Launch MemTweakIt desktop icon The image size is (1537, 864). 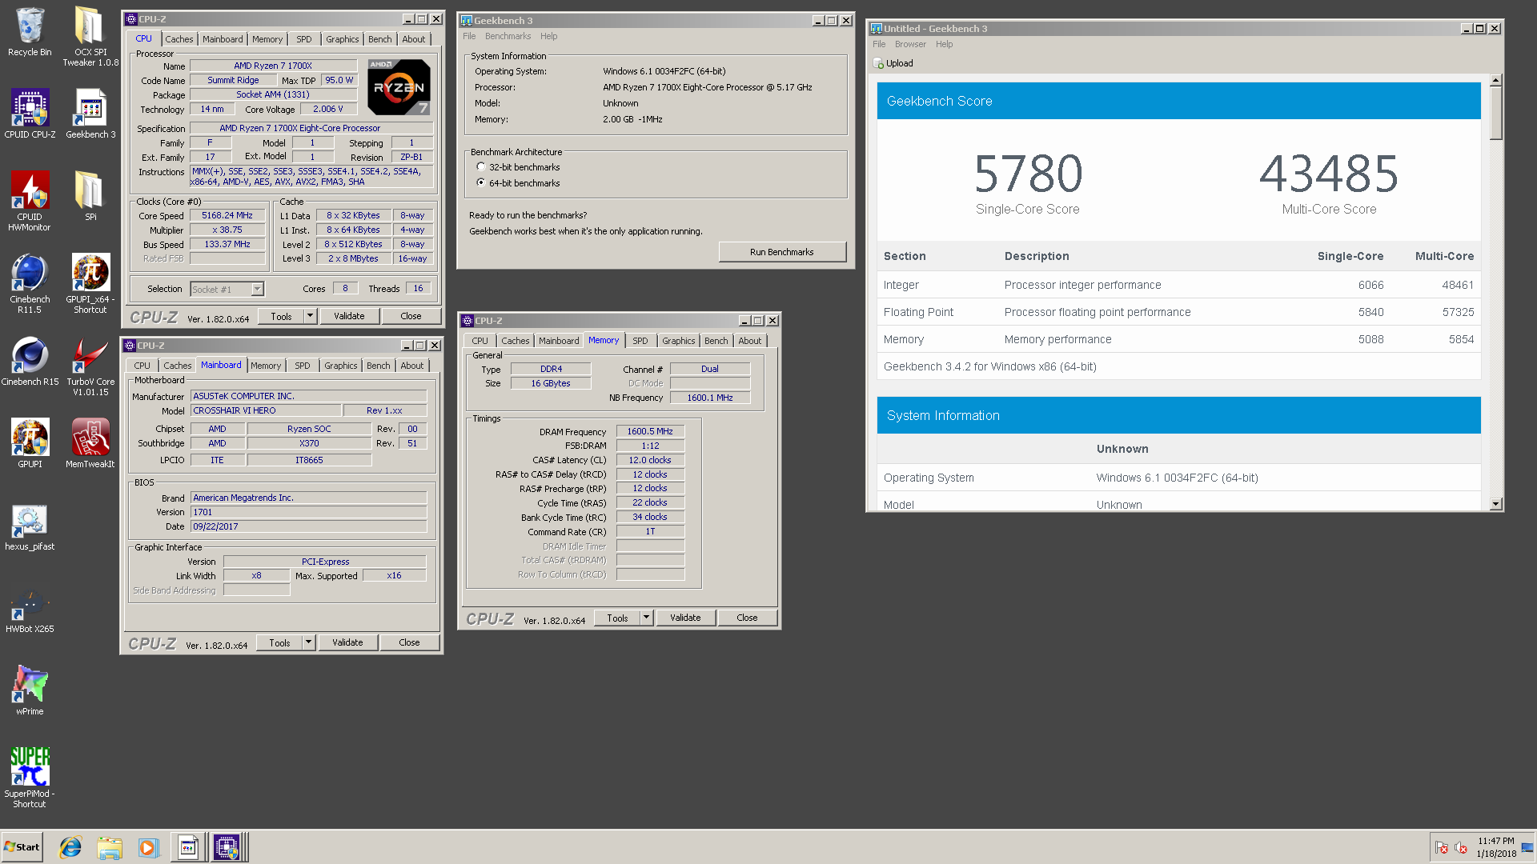click(90, 444)
